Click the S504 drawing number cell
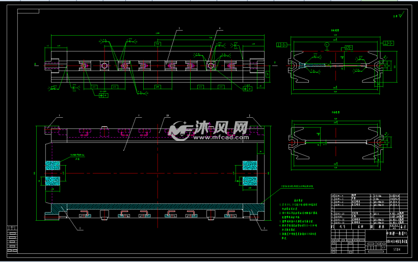 [396, 250]
